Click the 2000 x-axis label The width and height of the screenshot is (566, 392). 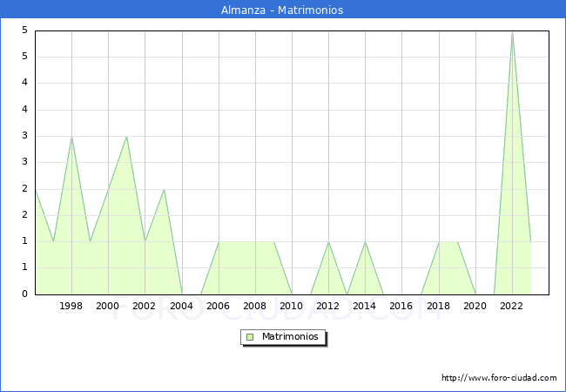point(108,306)
